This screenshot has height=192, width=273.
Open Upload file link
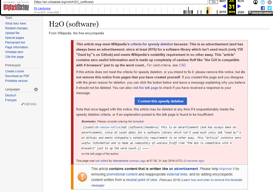pos(12,33)
